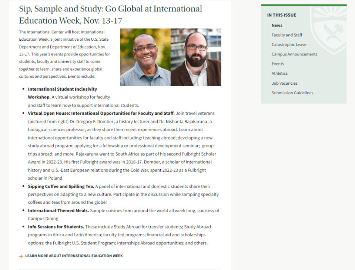Open the Events sidebar link
The height and width of the screenshot is (270, 355).
coord(278,64)
